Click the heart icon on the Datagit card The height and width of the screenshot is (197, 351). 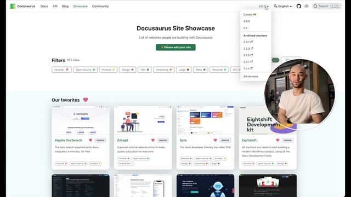coord(153,140)
